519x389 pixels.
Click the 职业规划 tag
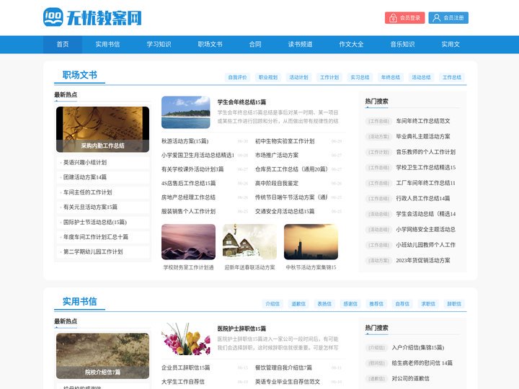tap(268, 77)
